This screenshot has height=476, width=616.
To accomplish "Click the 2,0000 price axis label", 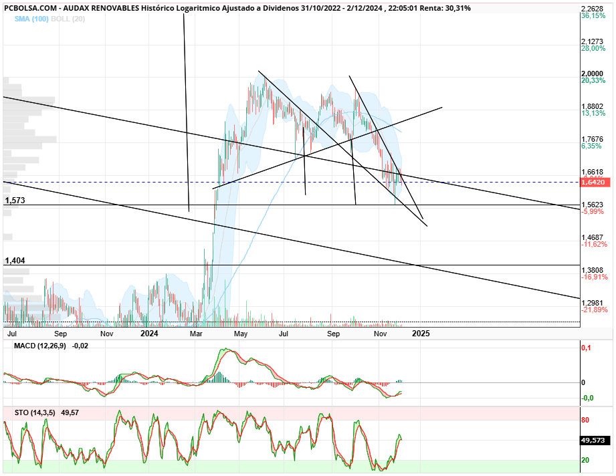I will (x=592, y=74).
